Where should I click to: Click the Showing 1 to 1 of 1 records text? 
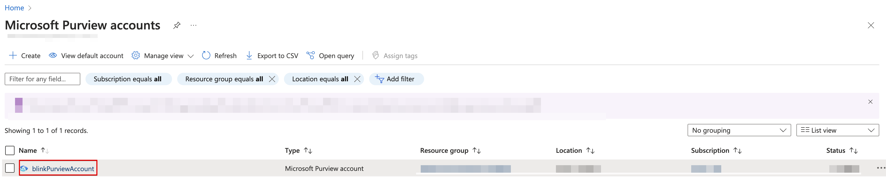coord(46,131)
